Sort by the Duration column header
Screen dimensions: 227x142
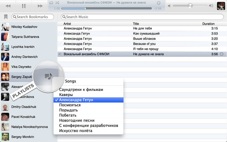coord(208,24)
